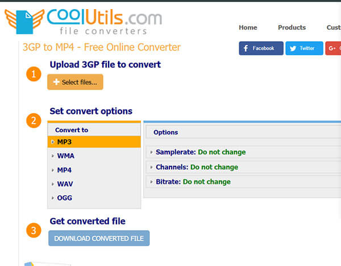The width and height of the screenshot is (341, 266).
Task: Click the orange step 3 circle
Action: point(34,230)
